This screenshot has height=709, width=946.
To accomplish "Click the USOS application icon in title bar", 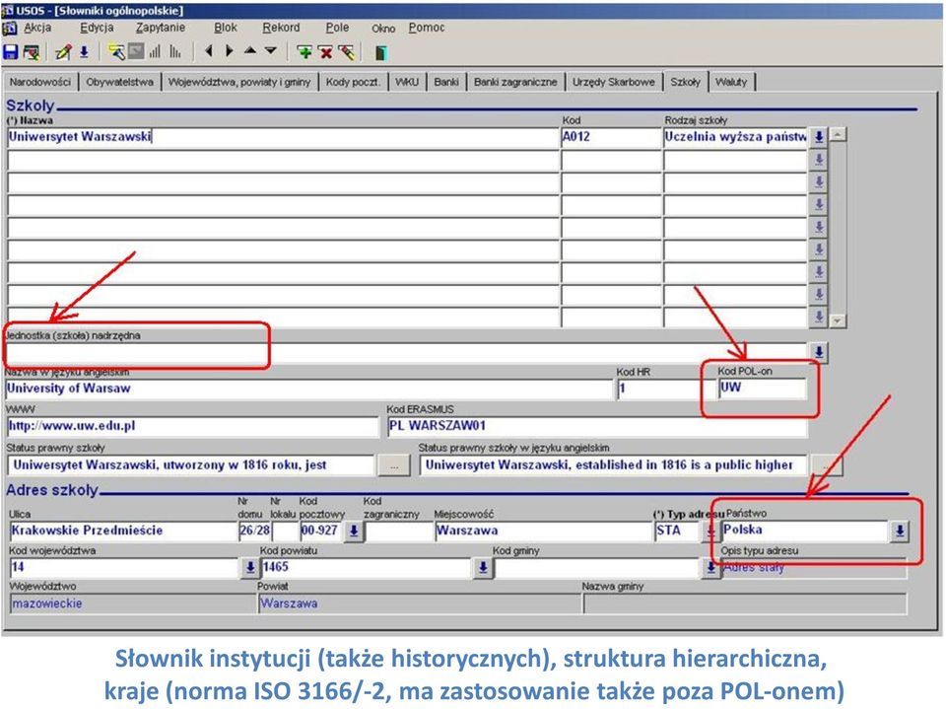I will point(8,10).
